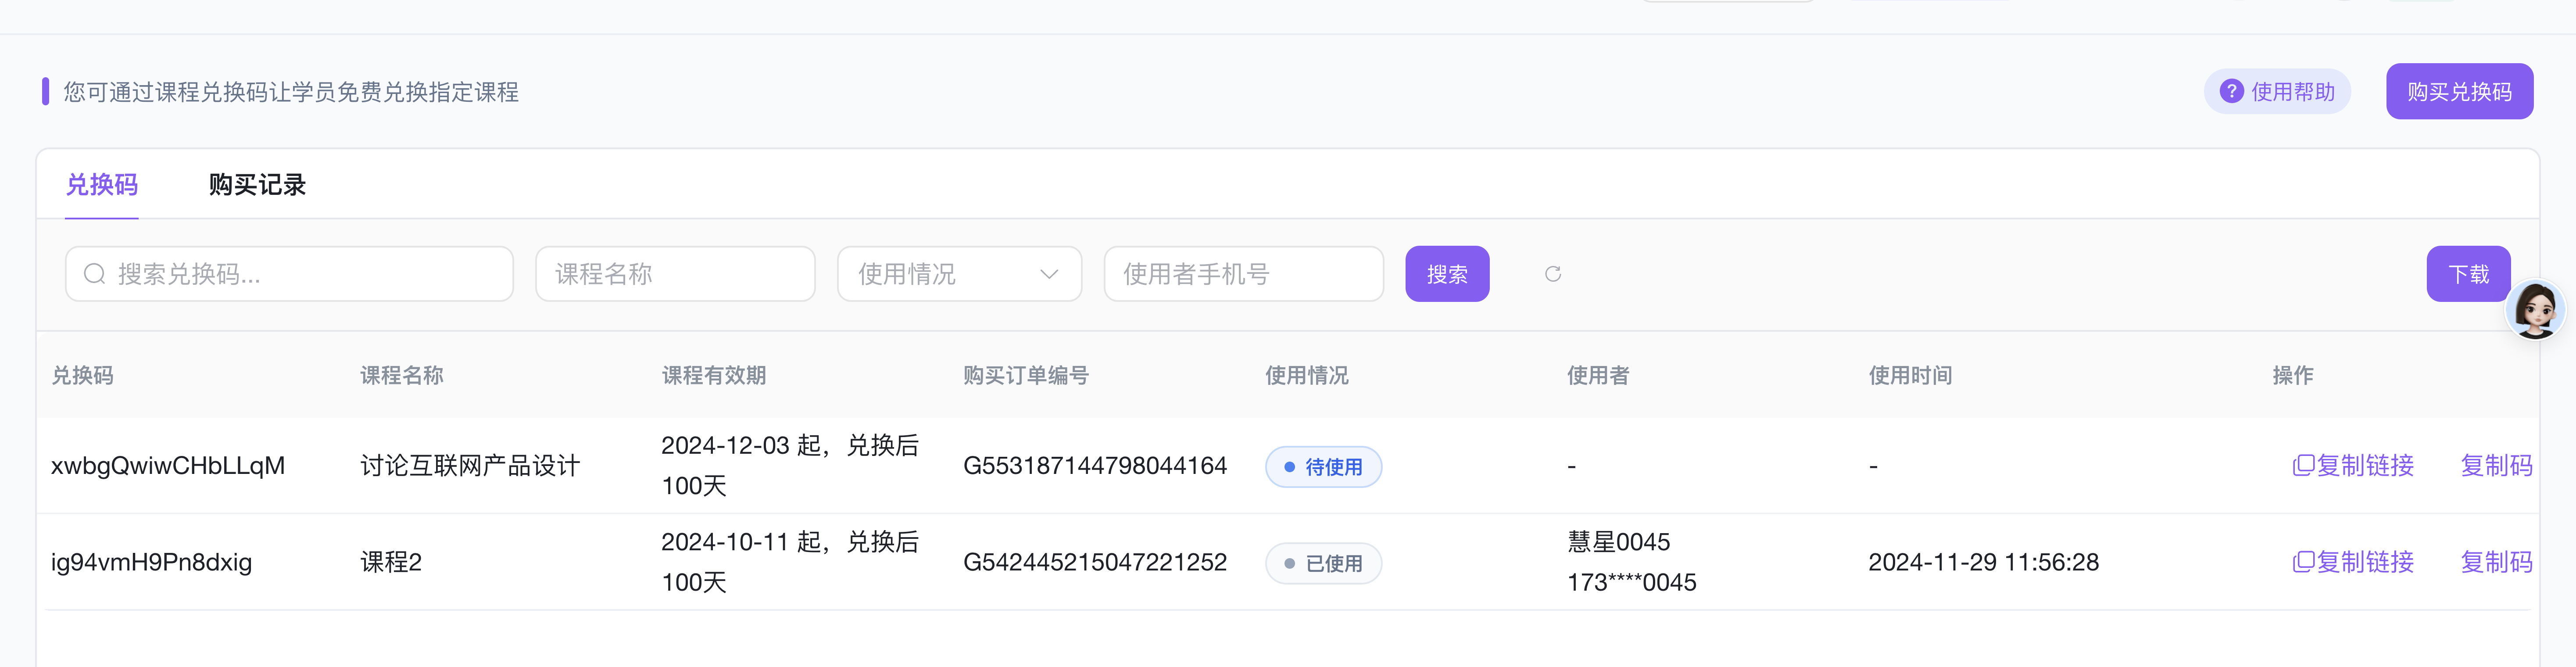Click the purple 搜索 button

pos(1447,274)
